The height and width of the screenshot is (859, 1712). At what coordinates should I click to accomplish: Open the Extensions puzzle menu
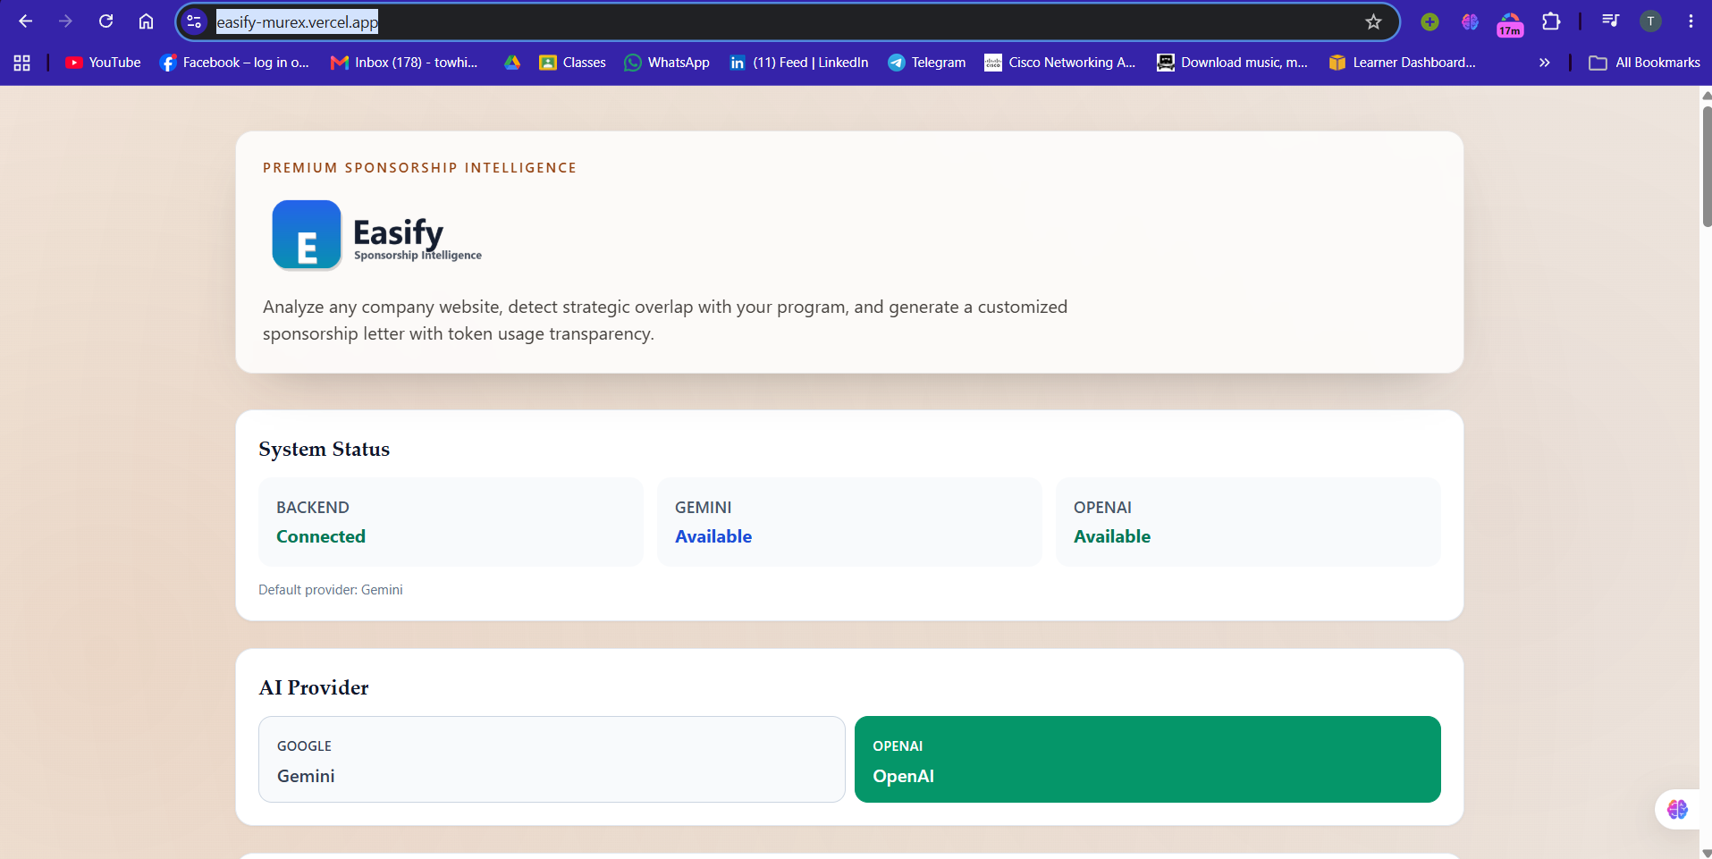coord(1551,21)
